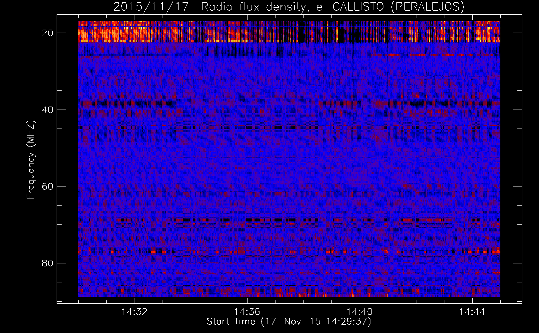Screen dimensions: 539x333
Task: Click the 14:44 time tick label
Action: [472, 312]
